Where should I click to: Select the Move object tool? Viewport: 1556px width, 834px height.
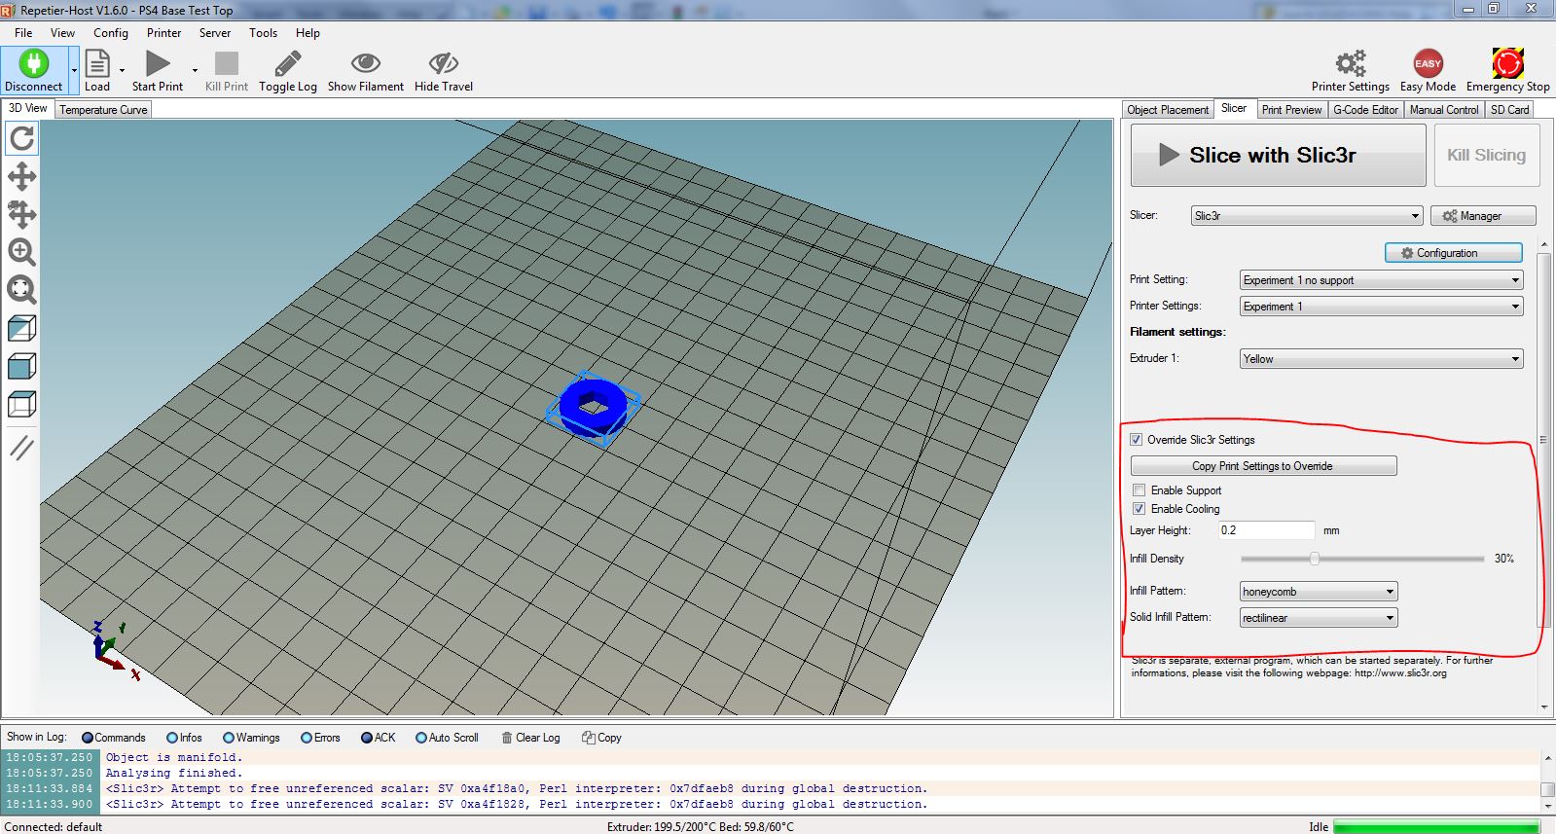tap(21, 214)
